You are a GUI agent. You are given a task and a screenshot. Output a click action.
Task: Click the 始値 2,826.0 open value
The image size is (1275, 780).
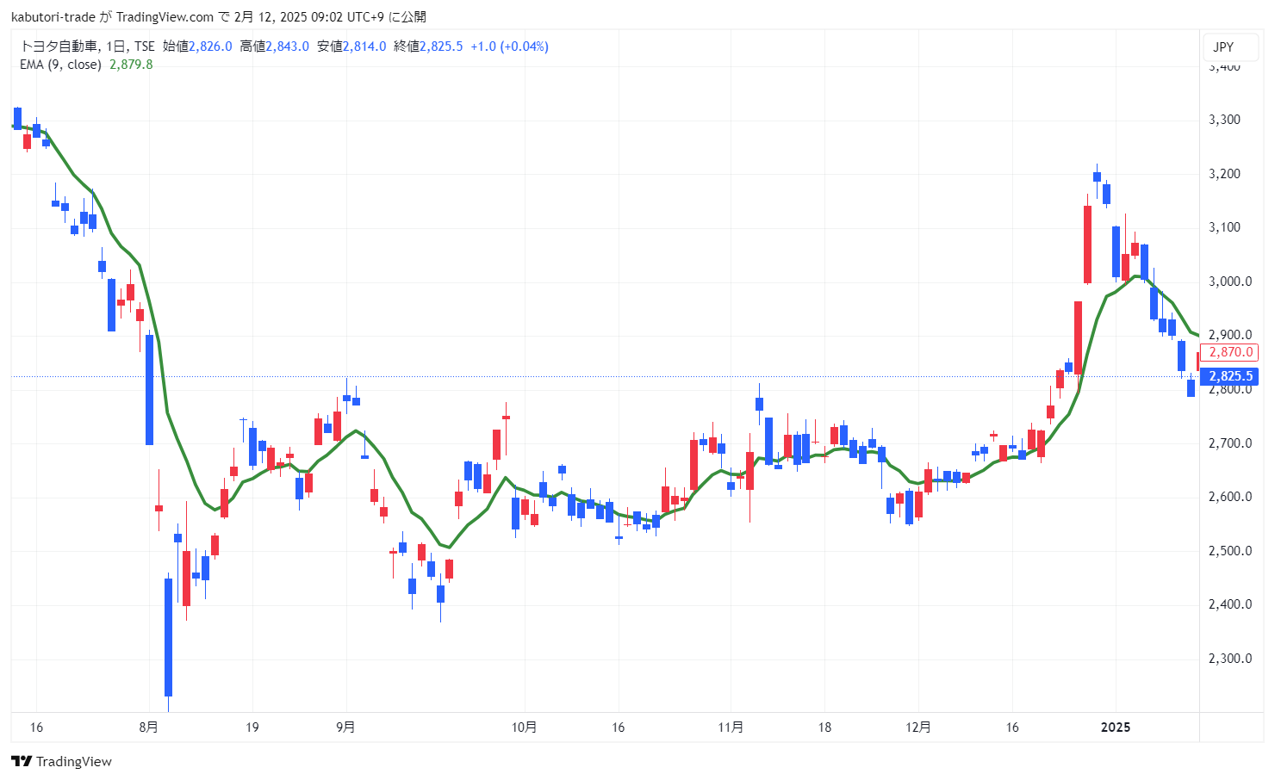(197, 46)
